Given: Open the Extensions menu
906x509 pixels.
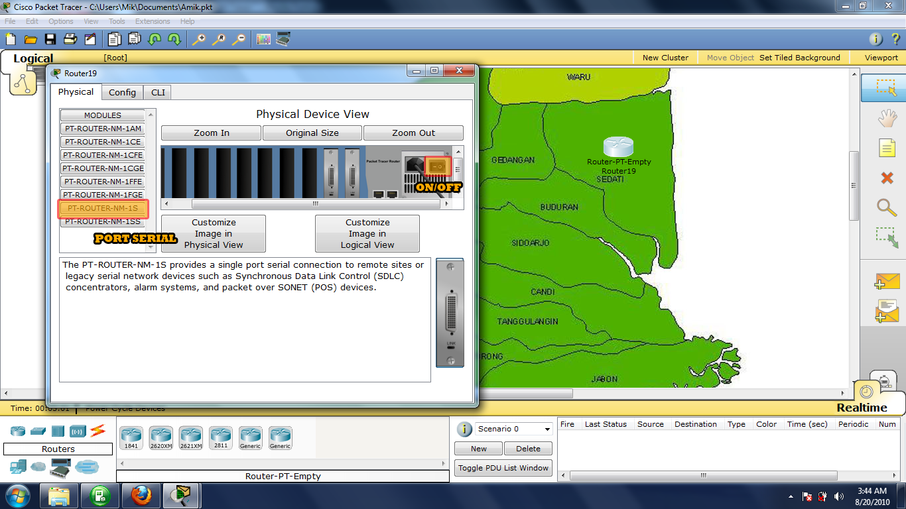Looking at the screenshot, I should coord(153,21).
